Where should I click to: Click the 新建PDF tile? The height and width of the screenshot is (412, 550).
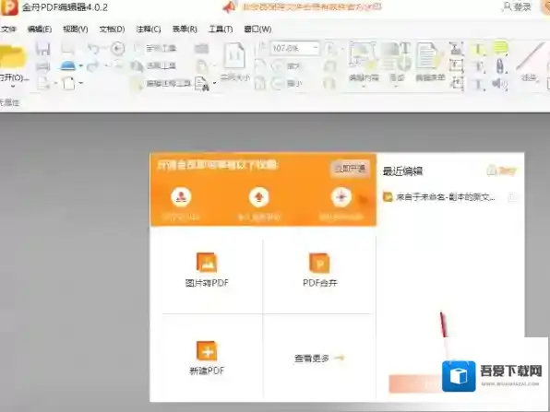pos(207,358)
